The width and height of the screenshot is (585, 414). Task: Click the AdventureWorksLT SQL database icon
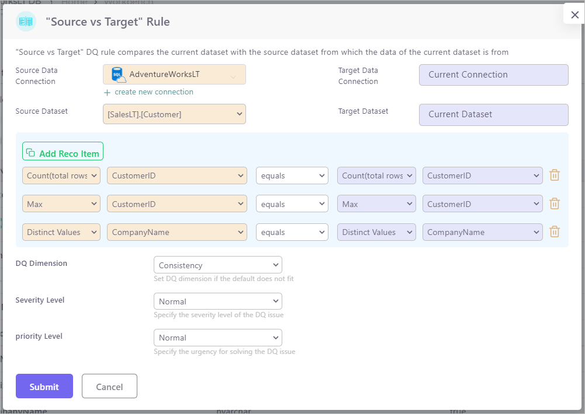click(119, 75)
